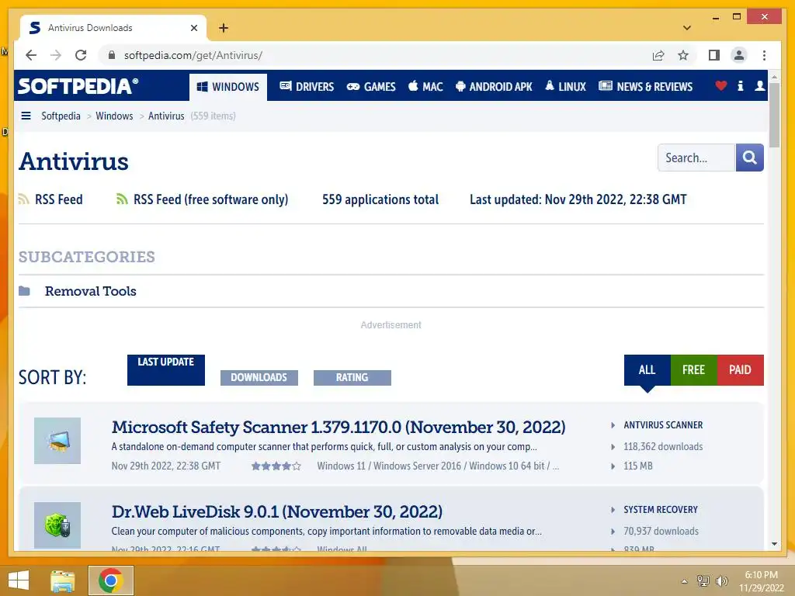The width and height of the screenshot is (795, 596).
Task: Open Antvirus Scanner category link
Action: click(663, 425)
